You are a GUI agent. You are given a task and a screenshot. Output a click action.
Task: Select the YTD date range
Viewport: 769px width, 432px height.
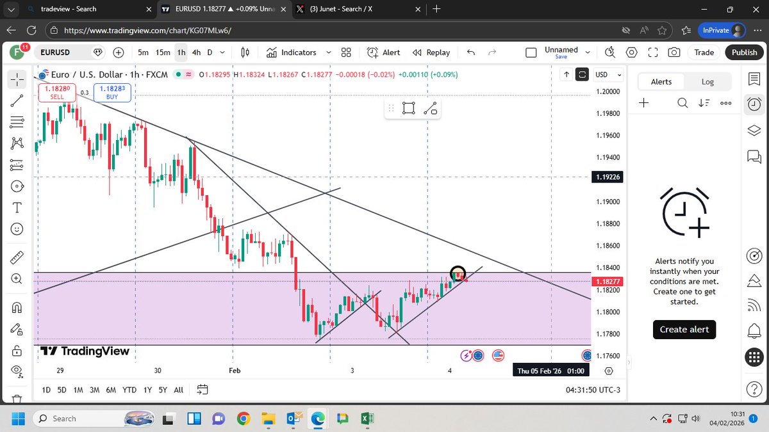coord(129,390)
